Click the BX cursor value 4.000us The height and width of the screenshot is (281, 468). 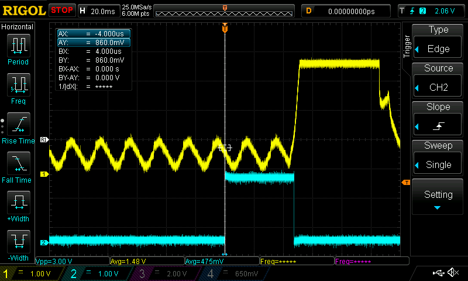[x=108, y=52]
